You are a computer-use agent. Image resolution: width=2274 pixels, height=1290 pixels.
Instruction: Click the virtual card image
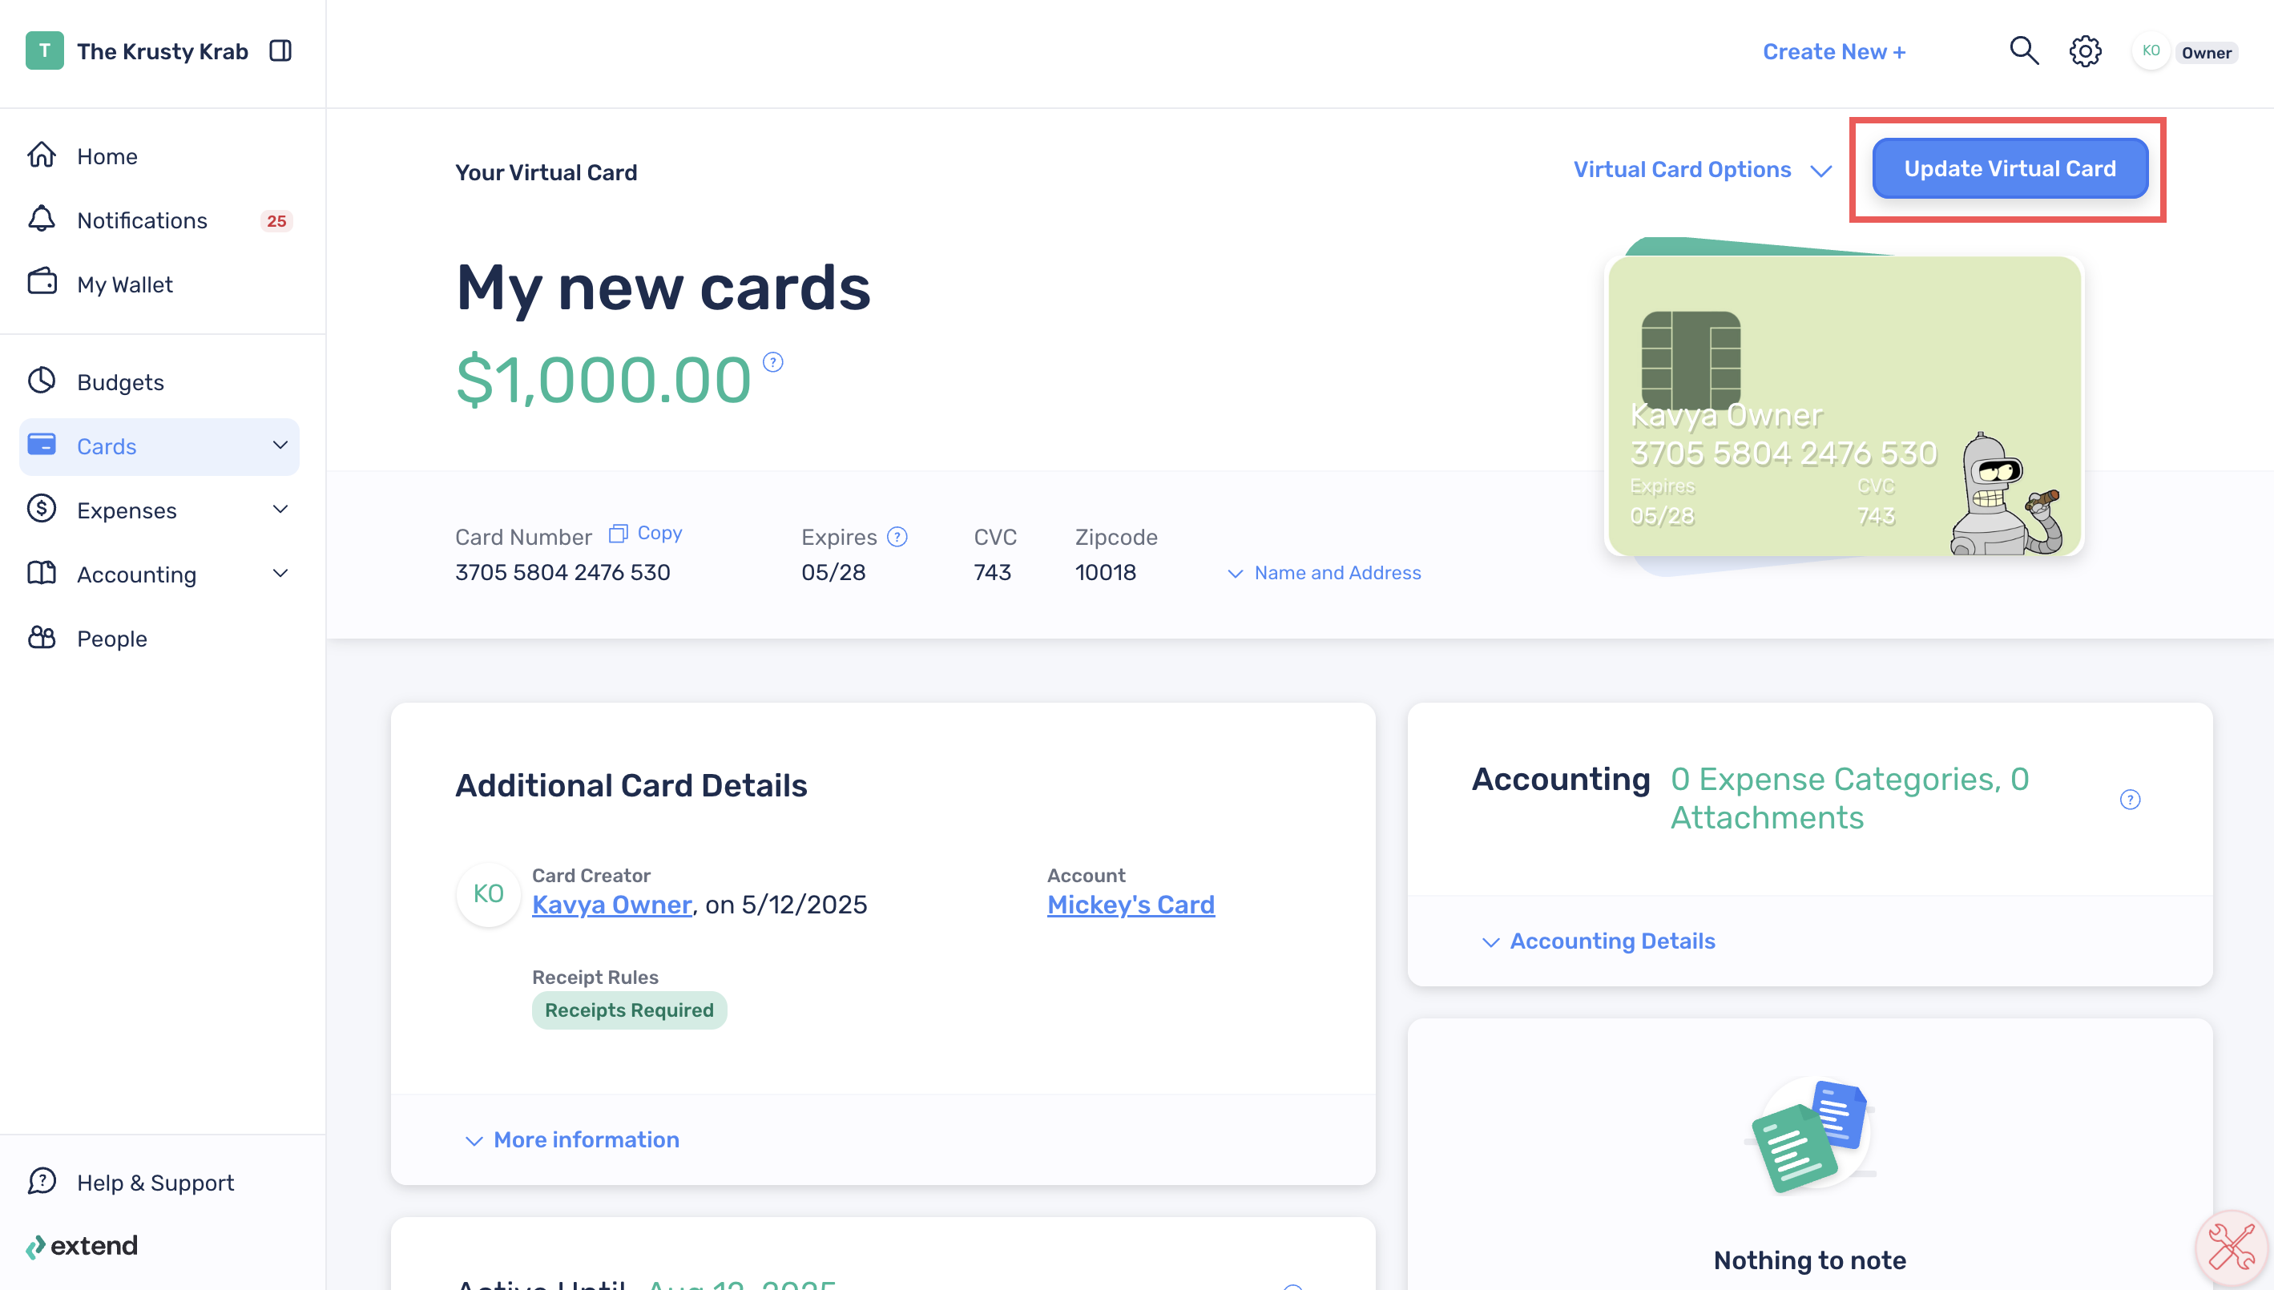(1845, 405)
